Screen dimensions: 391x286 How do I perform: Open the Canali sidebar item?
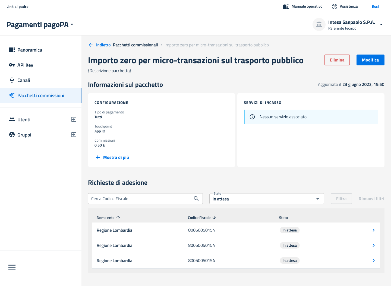(24, 80)
